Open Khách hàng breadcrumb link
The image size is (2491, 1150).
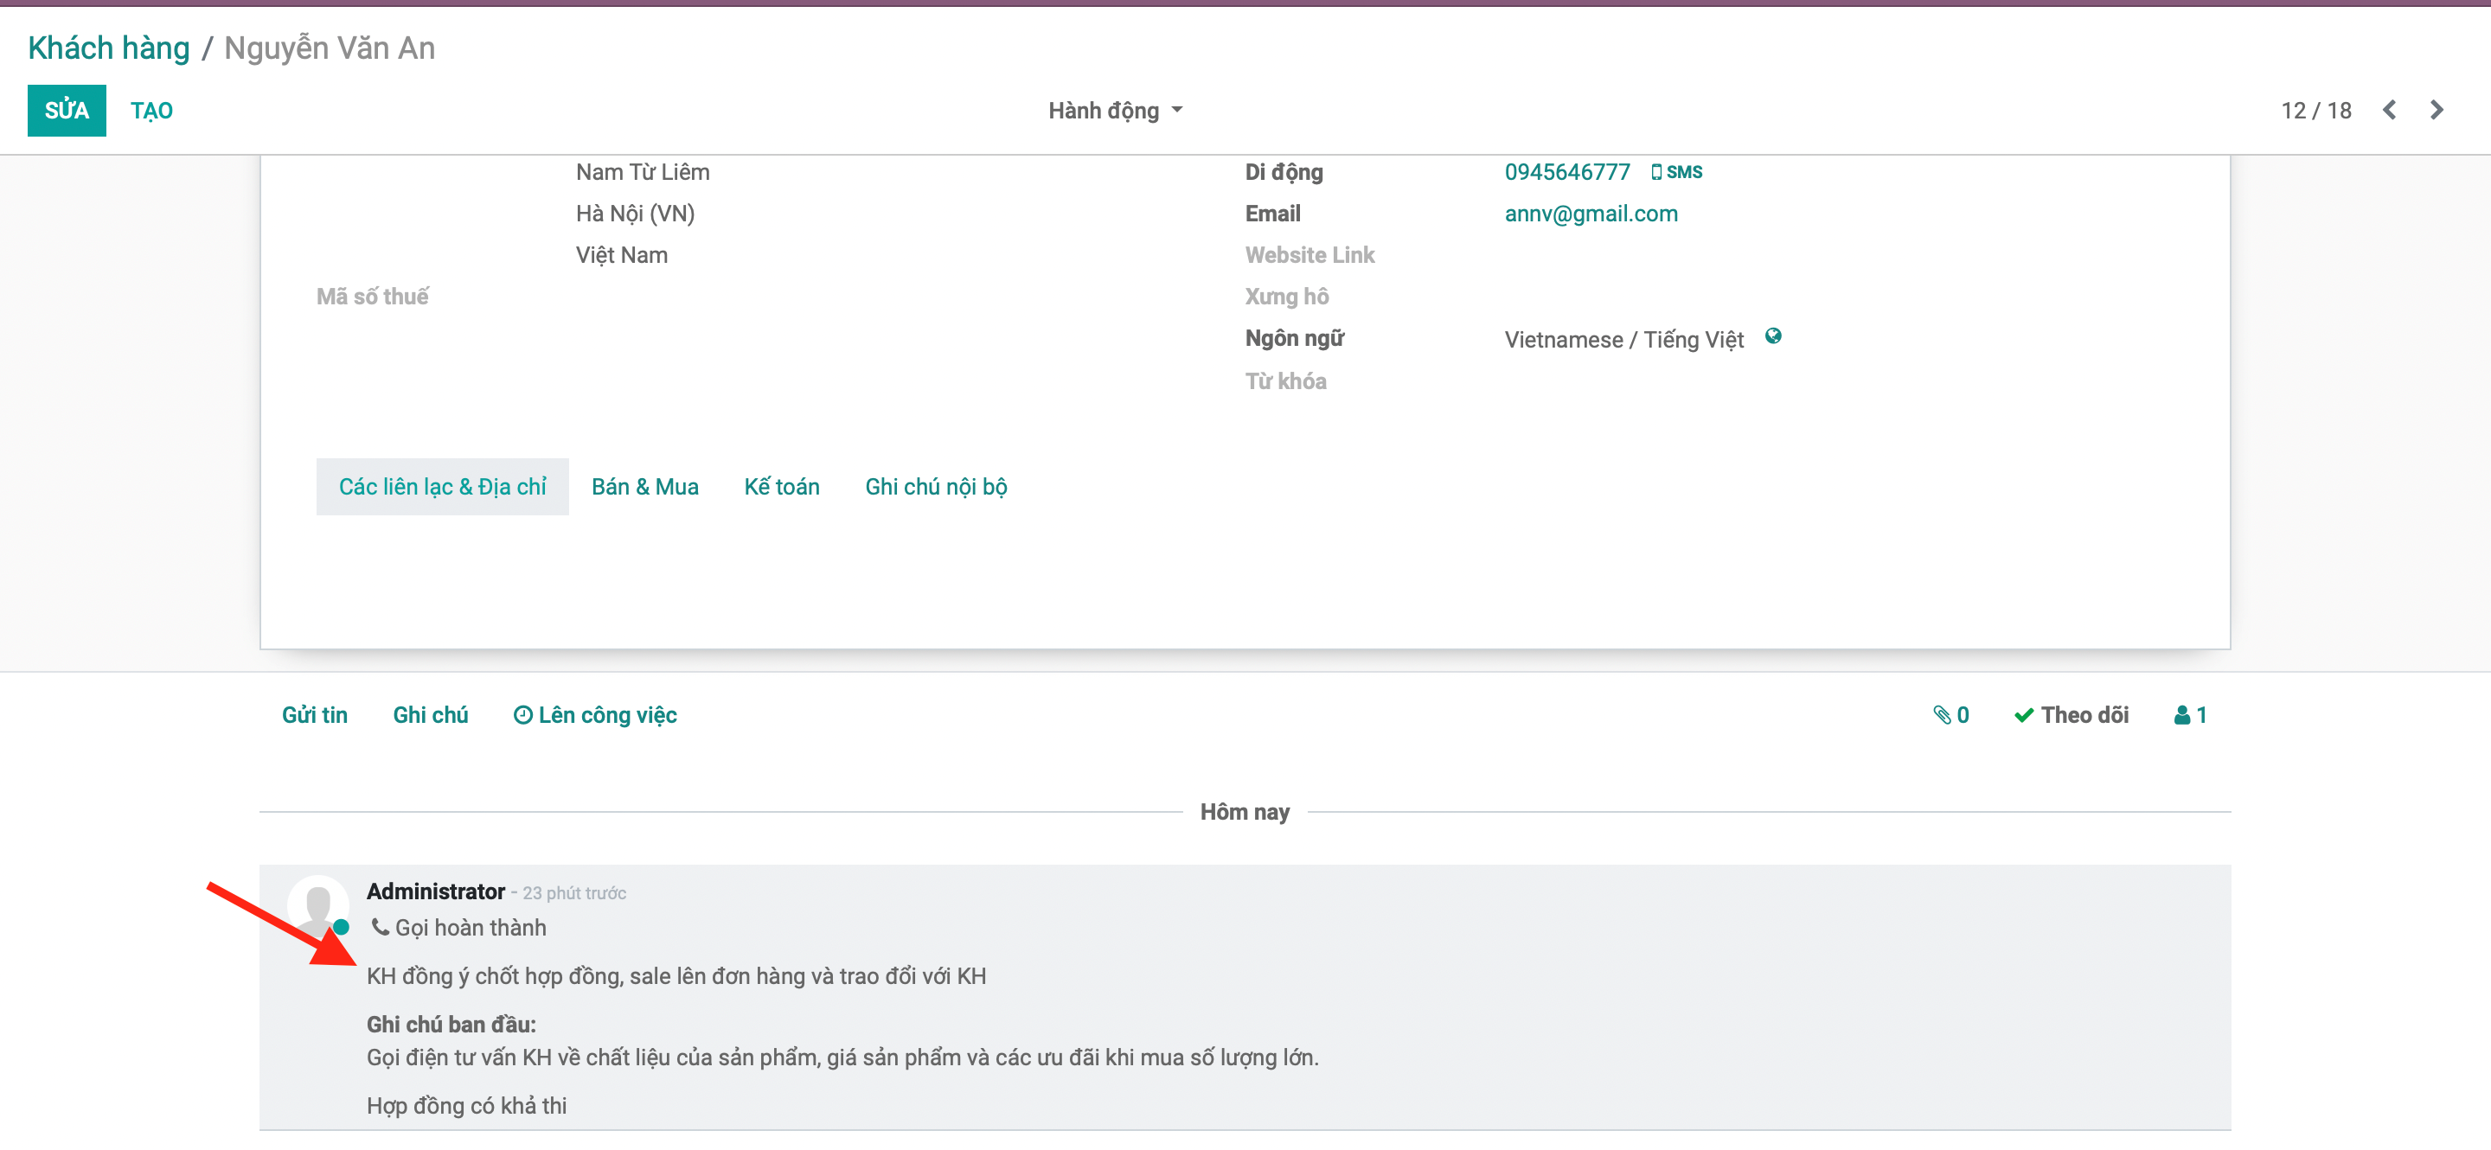coord(108,48)
